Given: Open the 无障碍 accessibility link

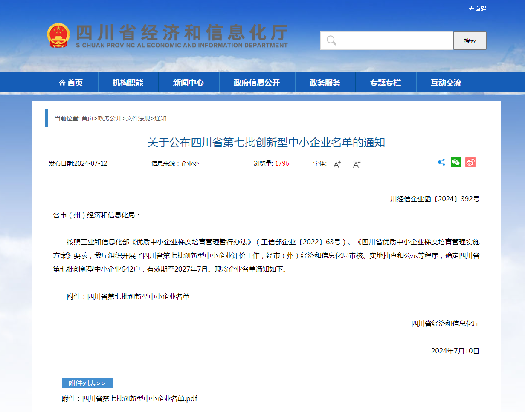Looking at the screenshot, I should pos(476,8).
